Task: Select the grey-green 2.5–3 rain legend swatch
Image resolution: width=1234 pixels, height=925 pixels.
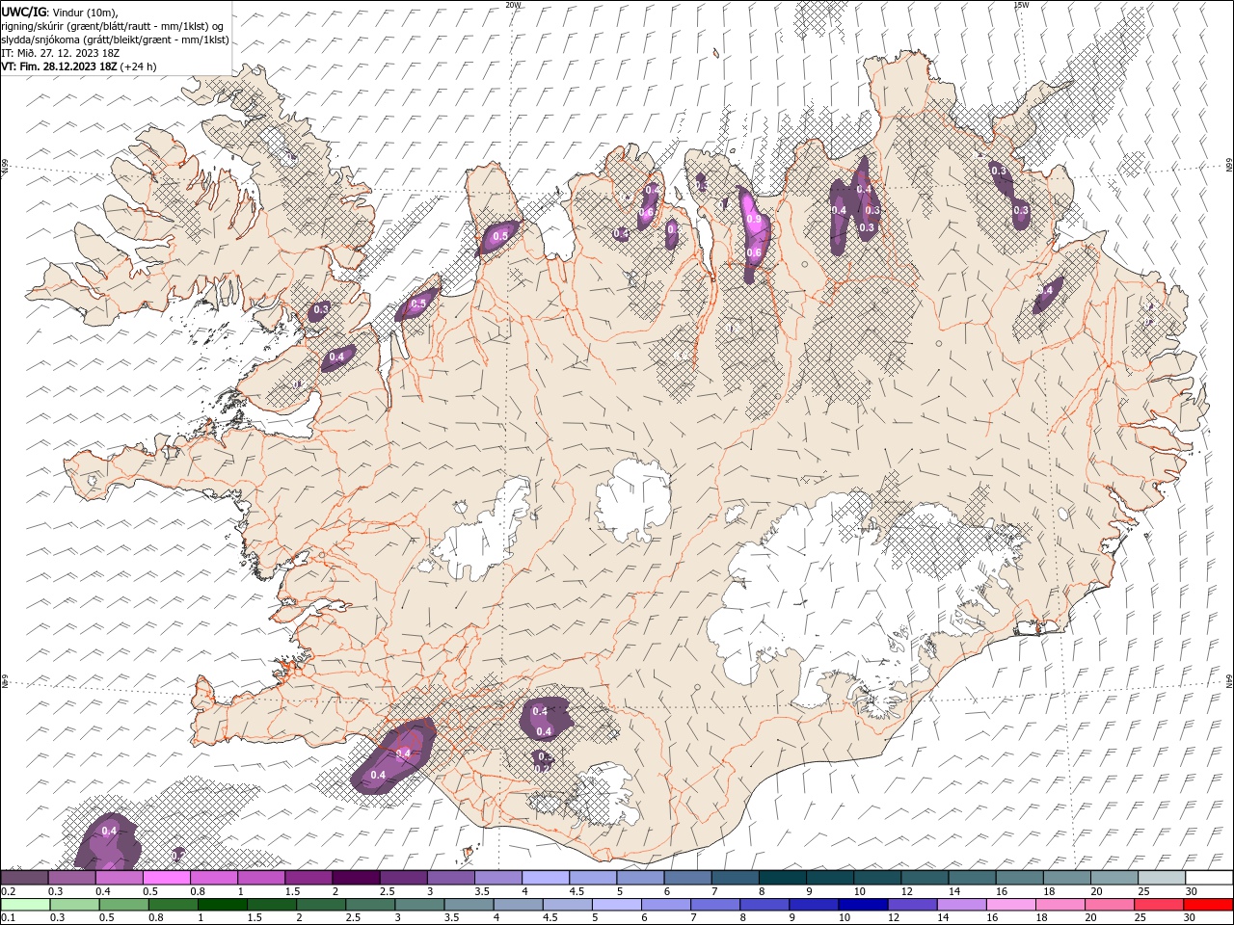Action: point(370,905)
